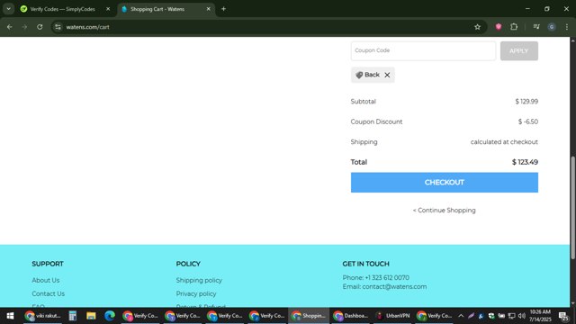The image size is (576, 324).
Task: Open File Explorer from the taskbar
Action: 91,316
